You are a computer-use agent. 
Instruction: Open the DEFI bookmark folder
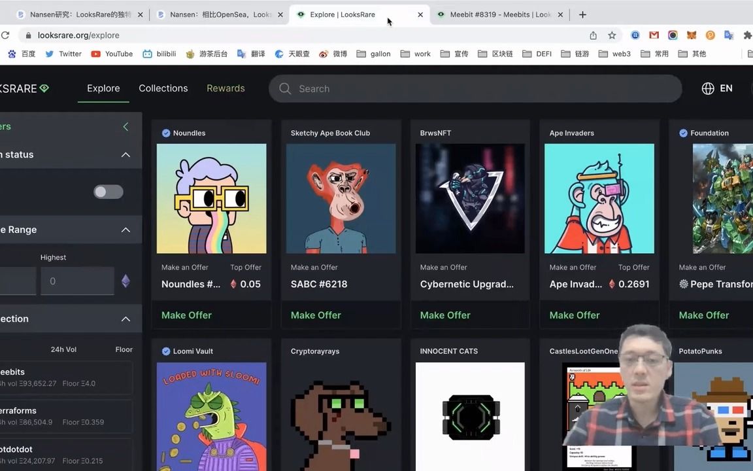(537, 54)
